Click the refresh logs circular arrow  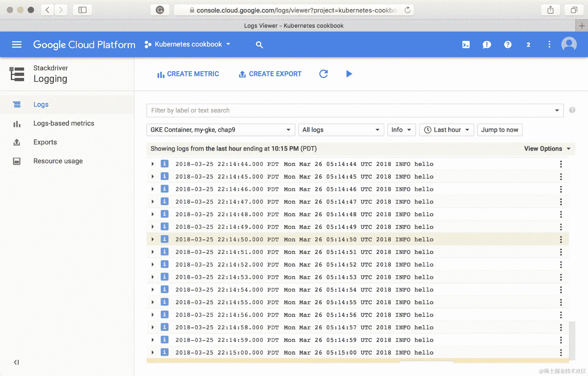tap(324, 74)
